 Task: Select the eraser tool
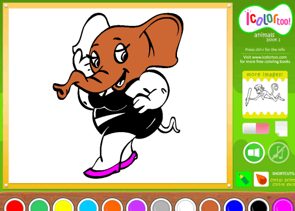256,128
